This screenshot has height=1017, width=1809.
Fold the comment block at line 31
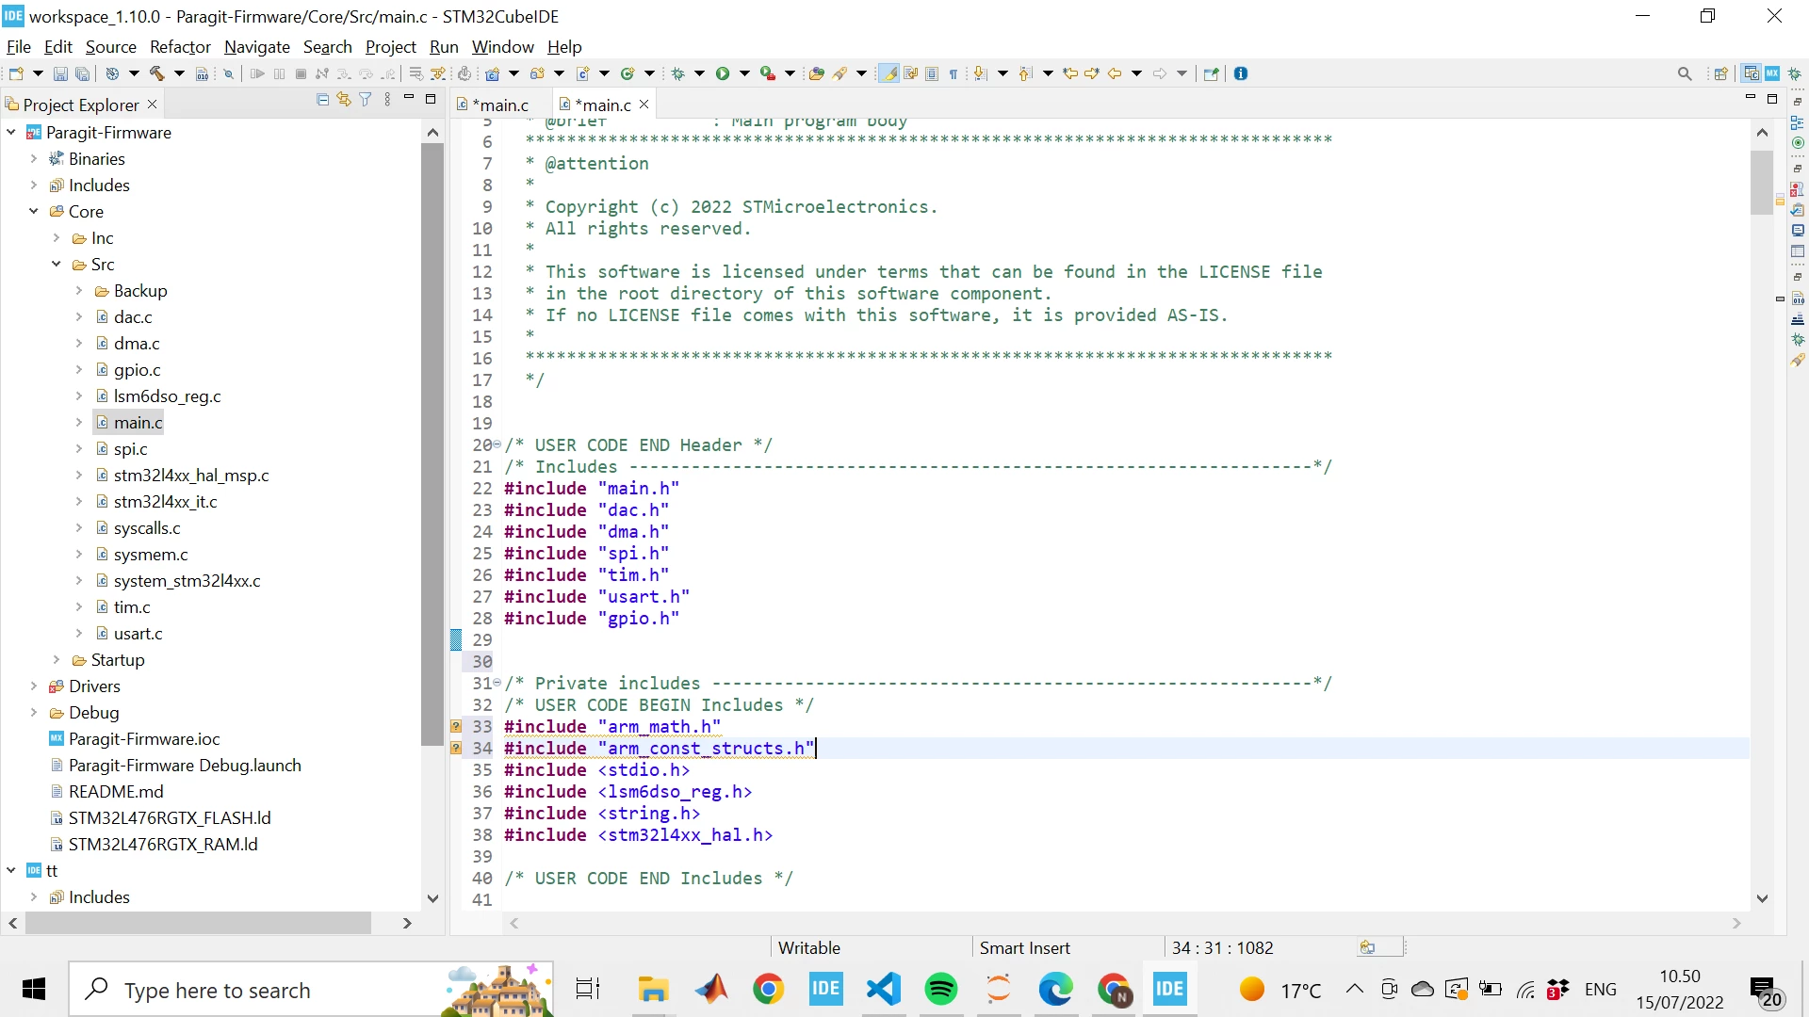(x=497, y=683)
